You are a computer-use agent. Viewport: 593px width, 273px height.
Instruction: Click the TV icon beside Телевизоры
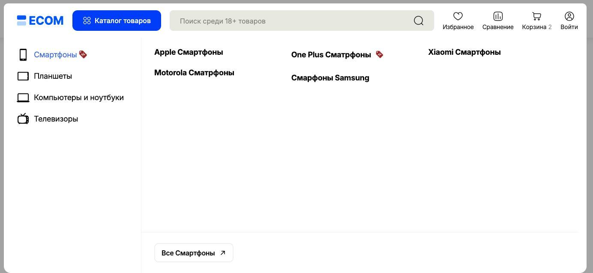(23, 119)
